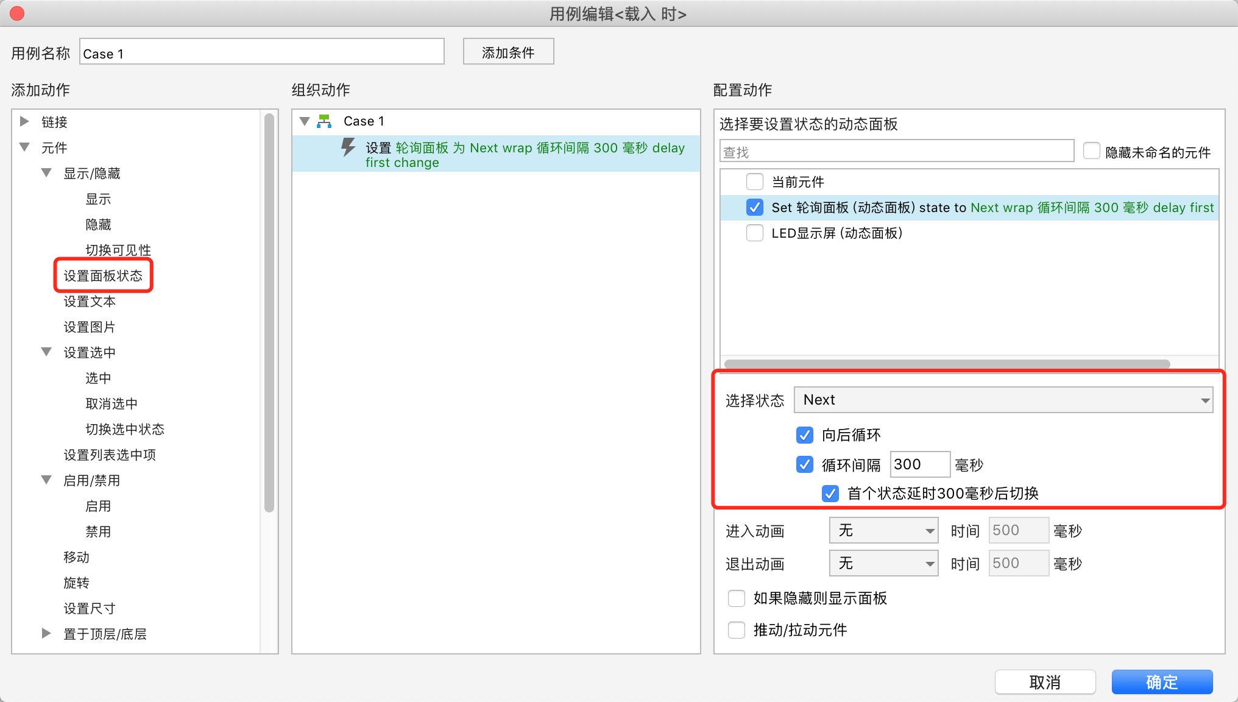
Task: Expand the 链接 action group
Action: (x=24, y=121)
